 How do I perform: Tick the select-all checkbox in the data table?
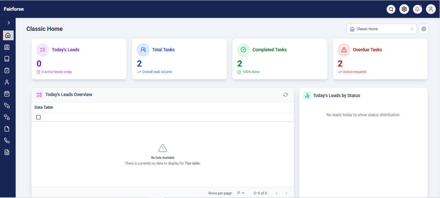coord(38,117)
